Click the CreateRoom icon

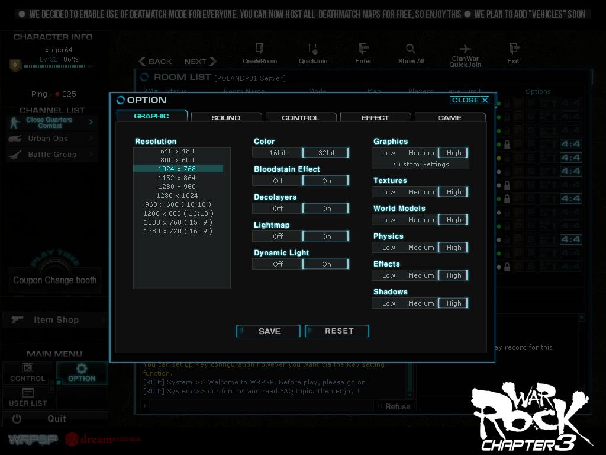[x=259, y=49]
